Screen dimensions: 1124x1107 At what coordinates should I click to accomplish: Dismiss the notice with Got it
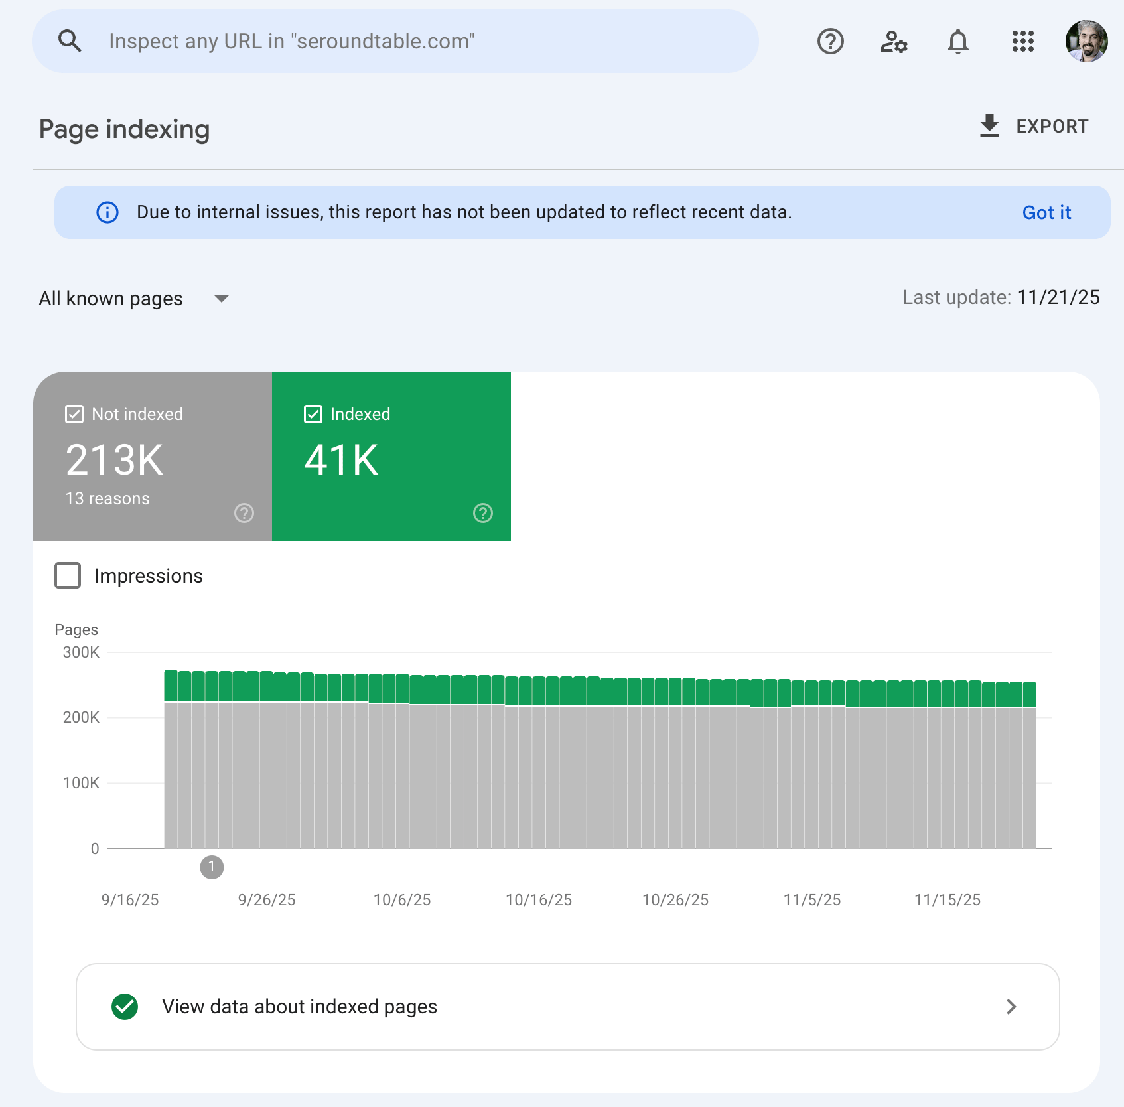pyautogui.click(x=1046, y=212)
